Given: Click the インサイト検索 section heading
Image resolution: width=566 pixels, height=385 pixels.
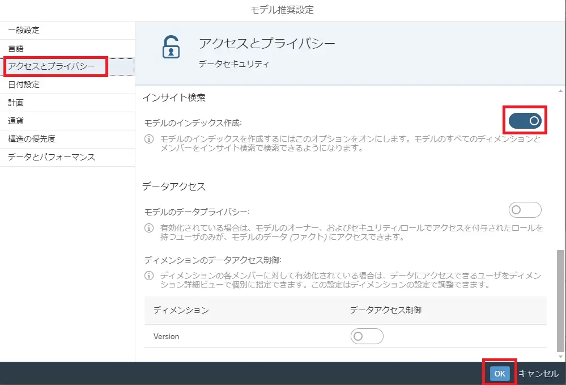Looking at the screenshot, I should tap(174, 98).
